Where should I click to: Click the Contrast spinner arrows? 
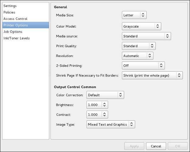[x=105, y=115]
